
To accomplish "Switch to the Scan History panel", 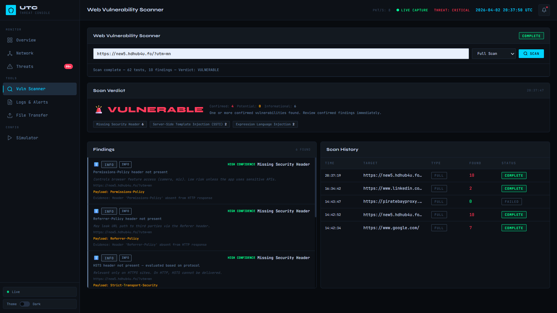I will point(342,149).
